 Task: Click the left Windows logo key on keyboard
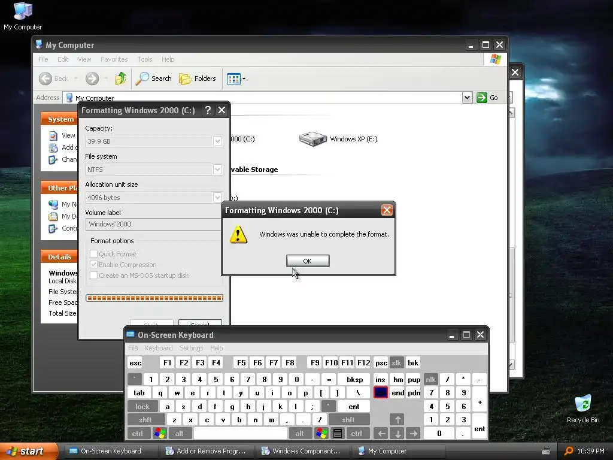tap(159, 434)
